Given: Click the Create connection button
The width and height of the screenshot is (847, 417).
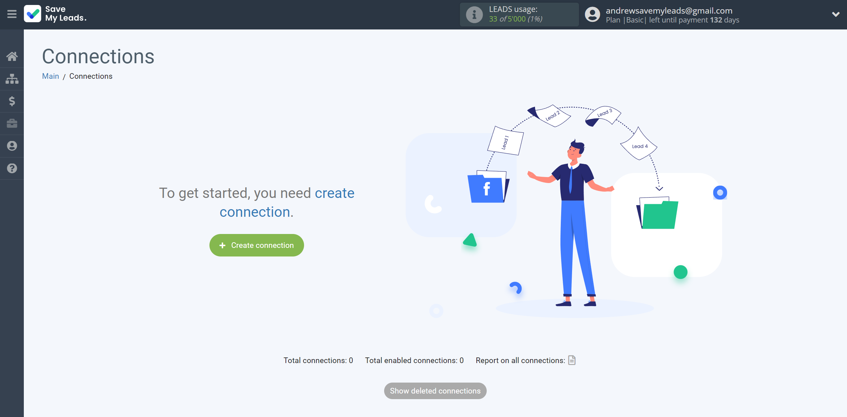Looking at the screenshot, I should tap(257, 245).
